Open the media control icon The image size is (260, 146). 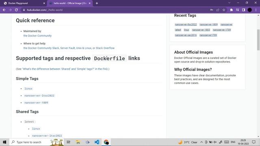[237, 10]
